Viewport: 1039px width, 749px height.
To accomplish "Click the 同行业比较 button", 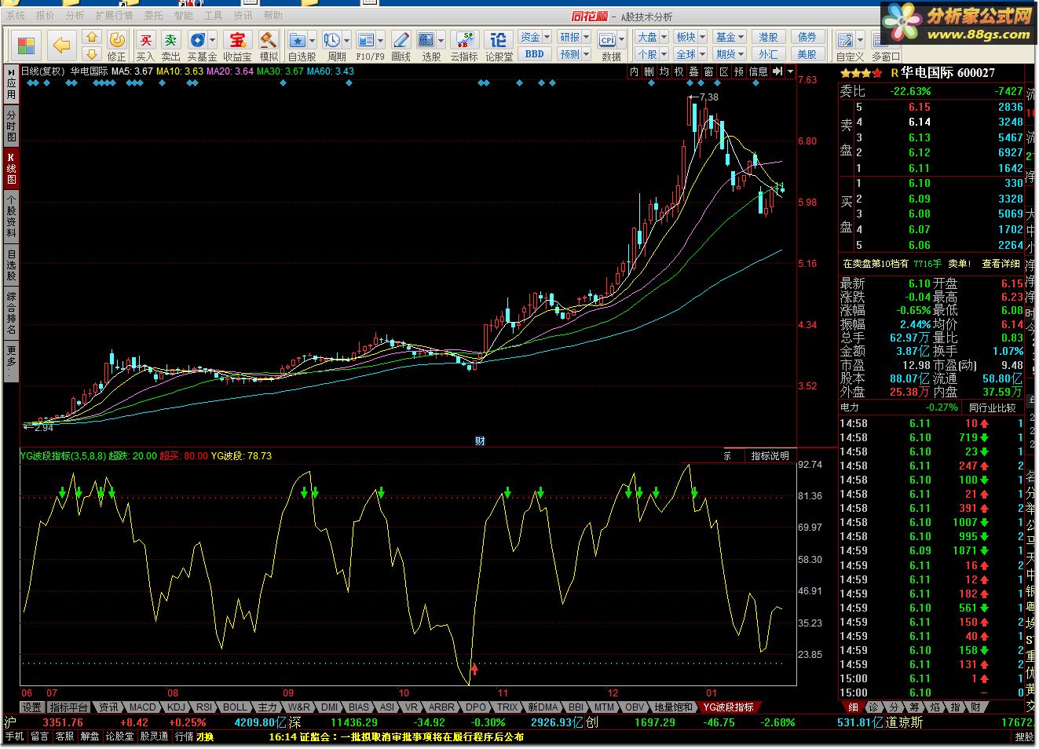I will coord(993,407).
